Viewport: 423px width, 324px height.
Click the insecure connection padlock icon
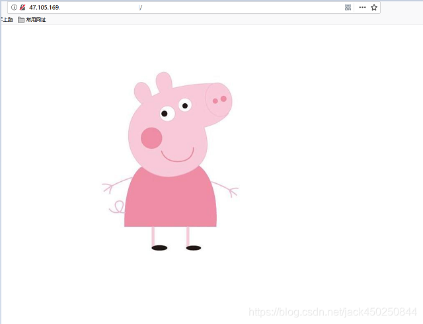(22, 7)
